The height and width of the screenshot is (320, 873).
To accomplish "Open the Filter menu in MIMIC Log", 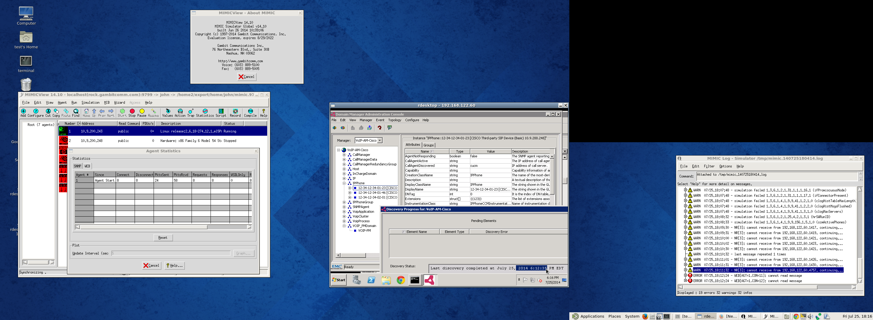I will point(709,166).
